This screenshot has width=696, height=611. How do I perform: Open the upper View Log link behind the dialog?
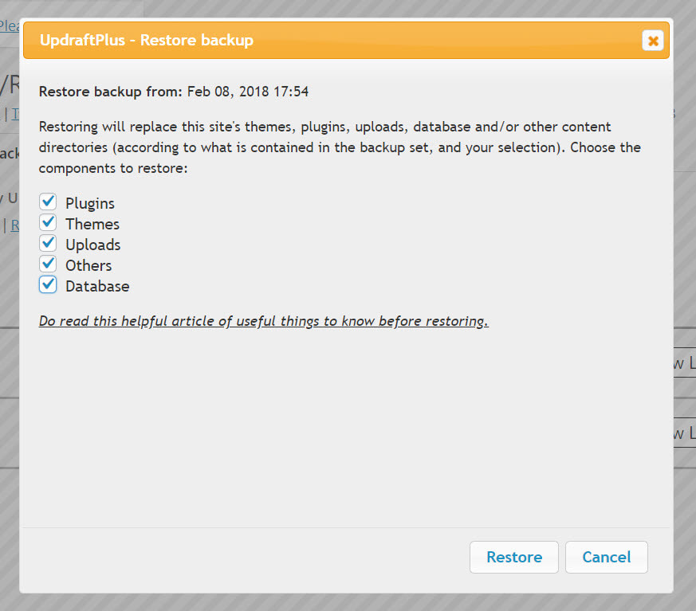686,362
